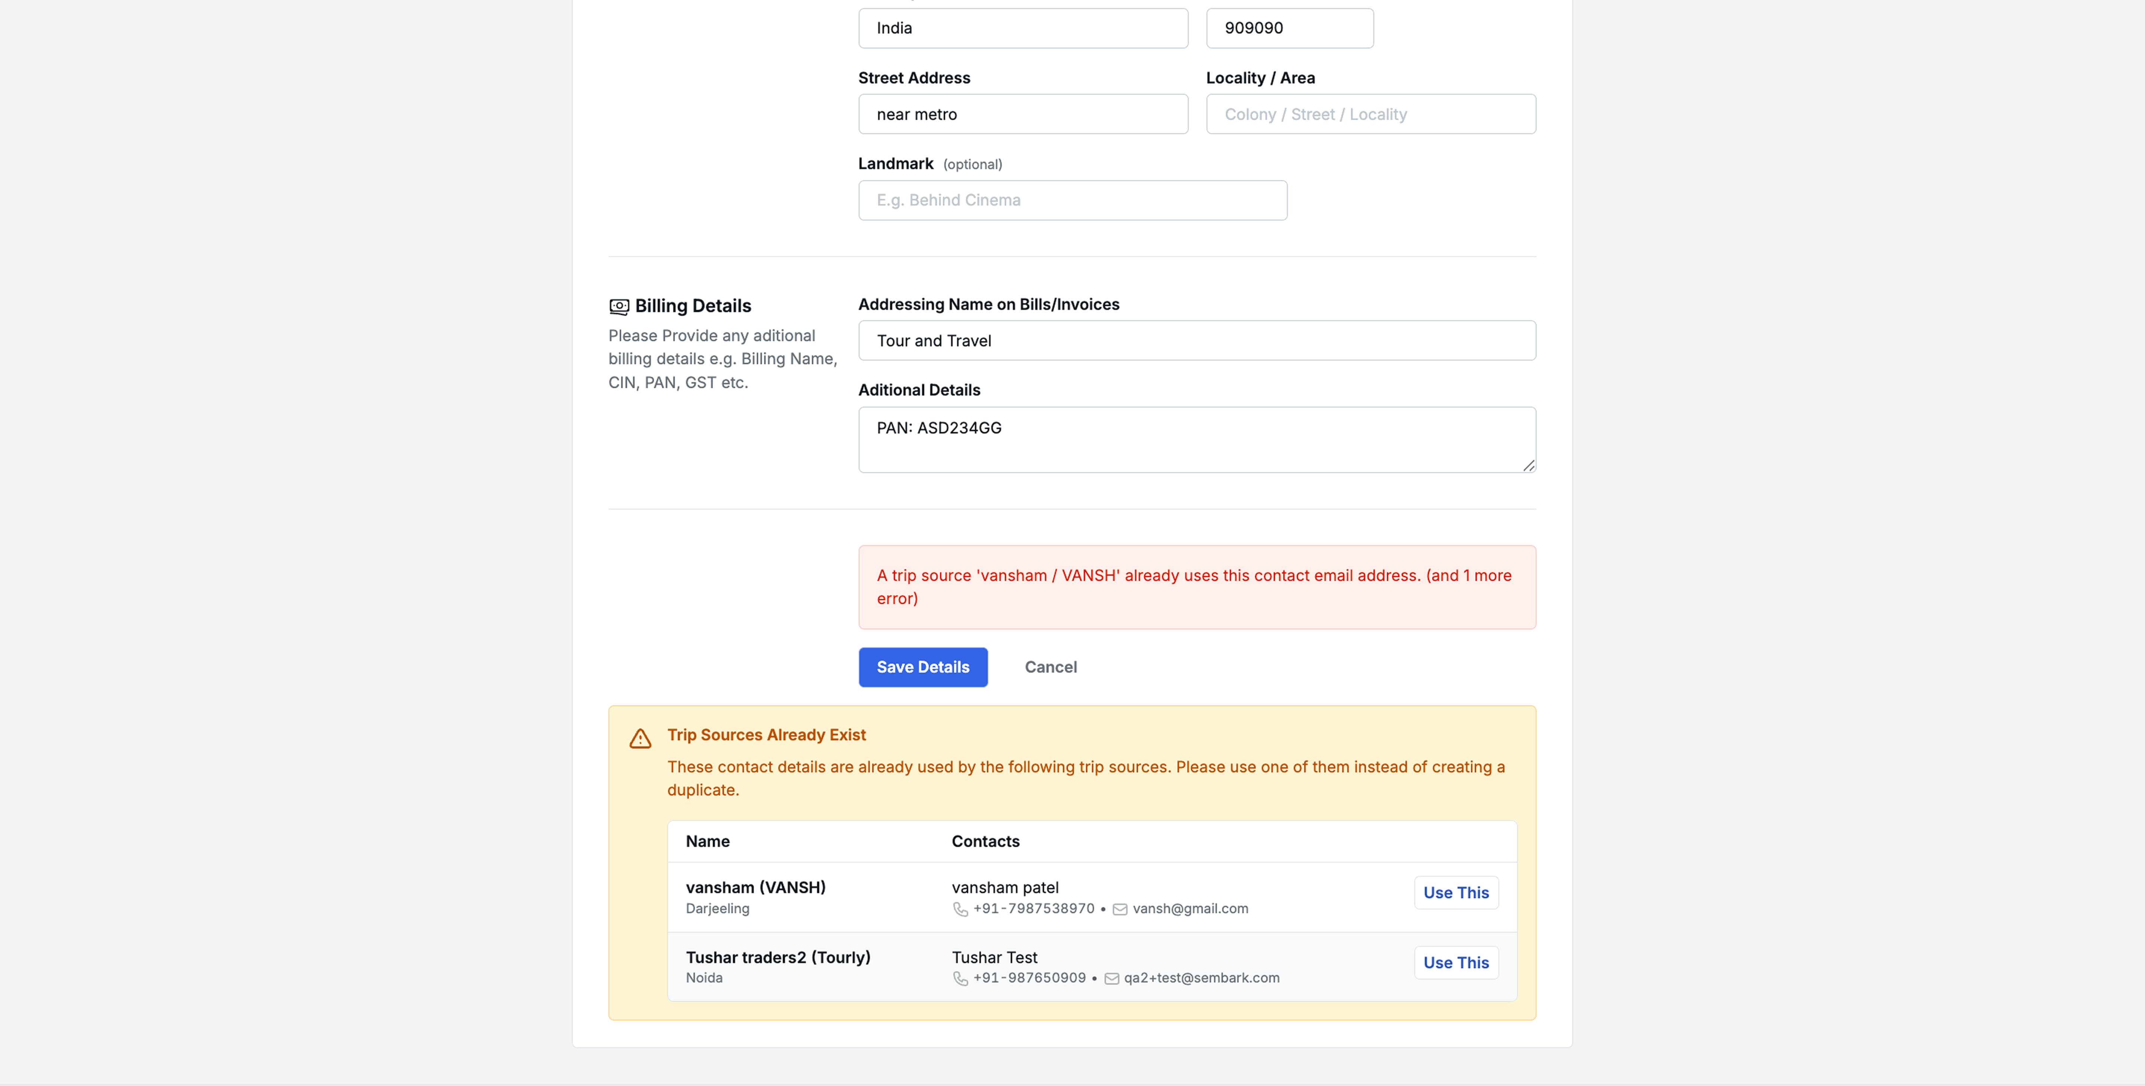Click the warning triangle icon
Image resolution: width=2145 pixels, height=1086 pixels.
click(641, 739)
